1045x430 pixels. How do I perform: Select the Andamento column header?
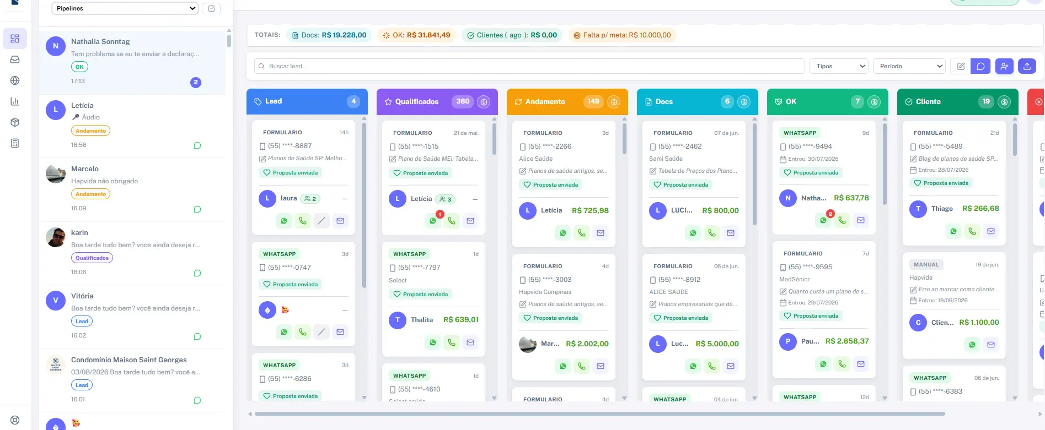[567, 101]
